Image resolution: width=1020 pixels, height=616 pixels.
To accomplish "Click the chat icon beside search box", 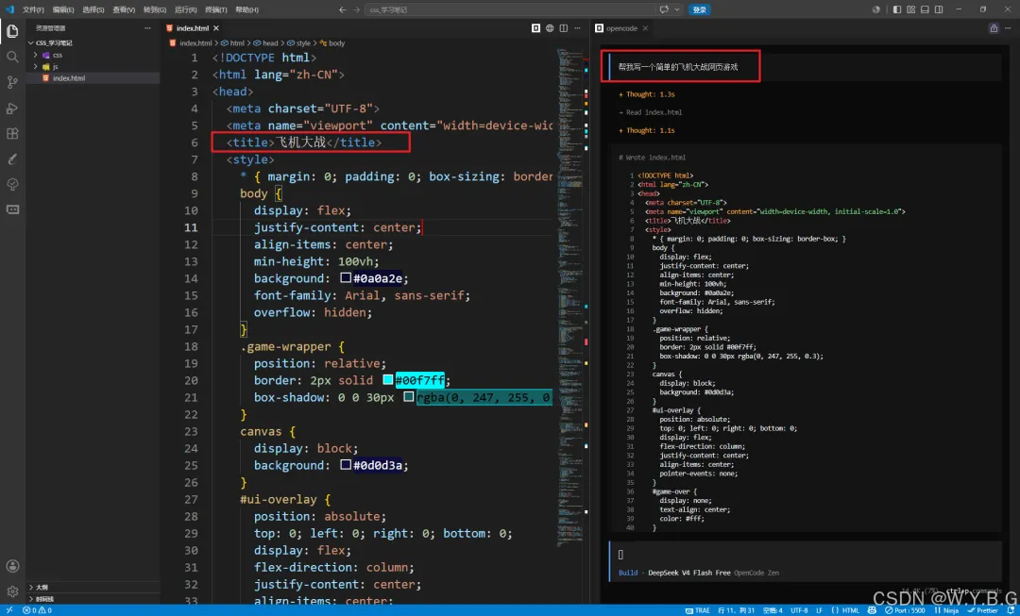I will click(664, 9).
